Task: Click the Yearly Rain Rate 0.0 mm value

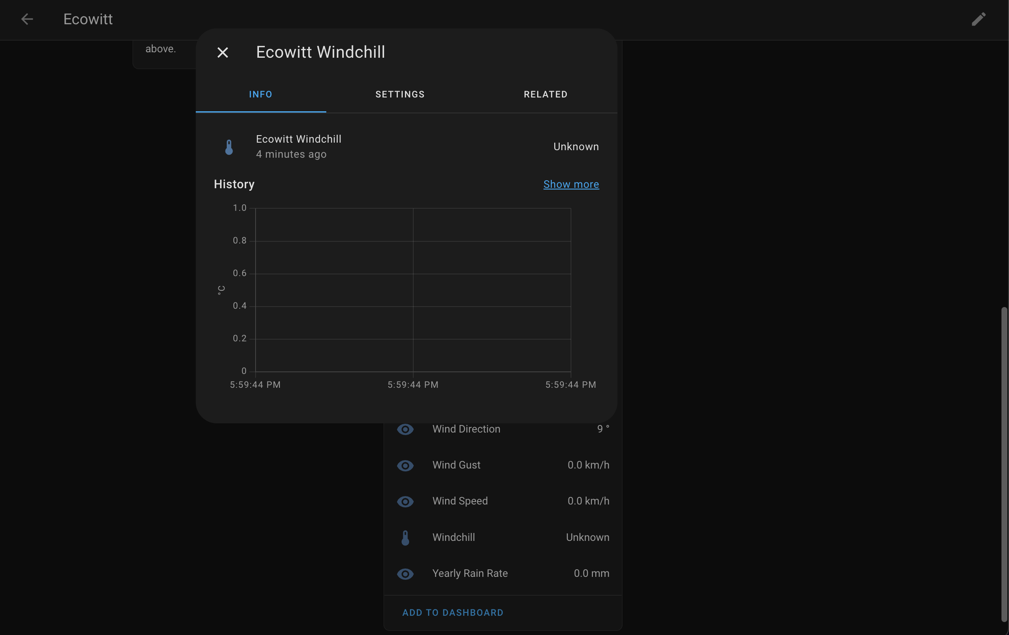Action: click(x=591, y=574)
